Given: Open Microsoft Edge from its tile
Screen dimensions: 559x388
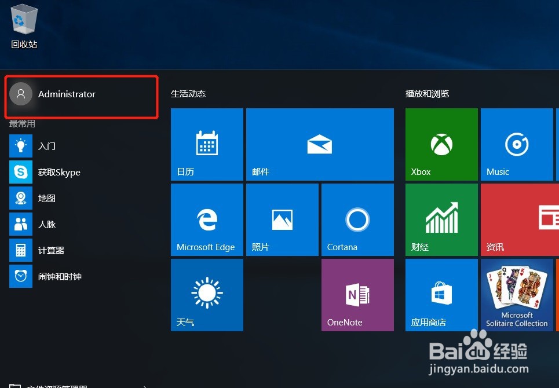Looking at the screenshot, I should pyautogui.click(x=207, y=219).
